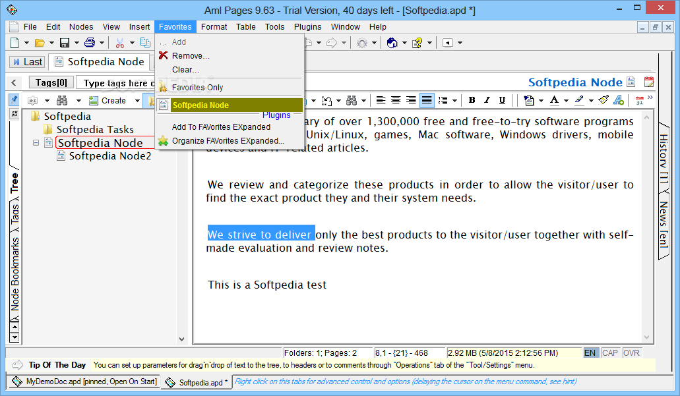Toggle Favorites Only menu option
This screenshot has height=396, width=680.
(230, 88)
